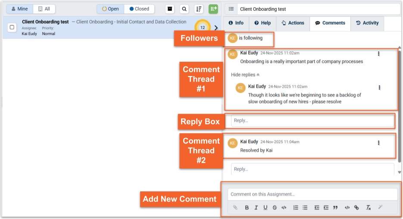Image resolution: width=403 pixels, height=219 pixels.
Task: Insert a hyperlink using the chain icon
Action: (356, 207)
